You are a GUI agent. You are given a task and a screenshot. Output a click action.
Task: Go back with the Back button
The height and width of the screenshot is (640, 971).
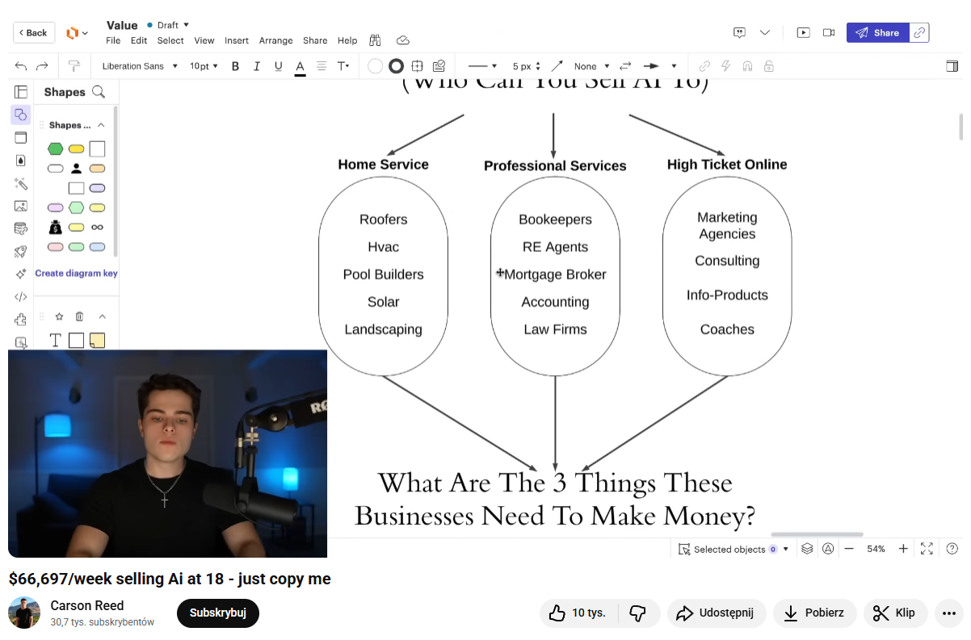pos(34,32)
